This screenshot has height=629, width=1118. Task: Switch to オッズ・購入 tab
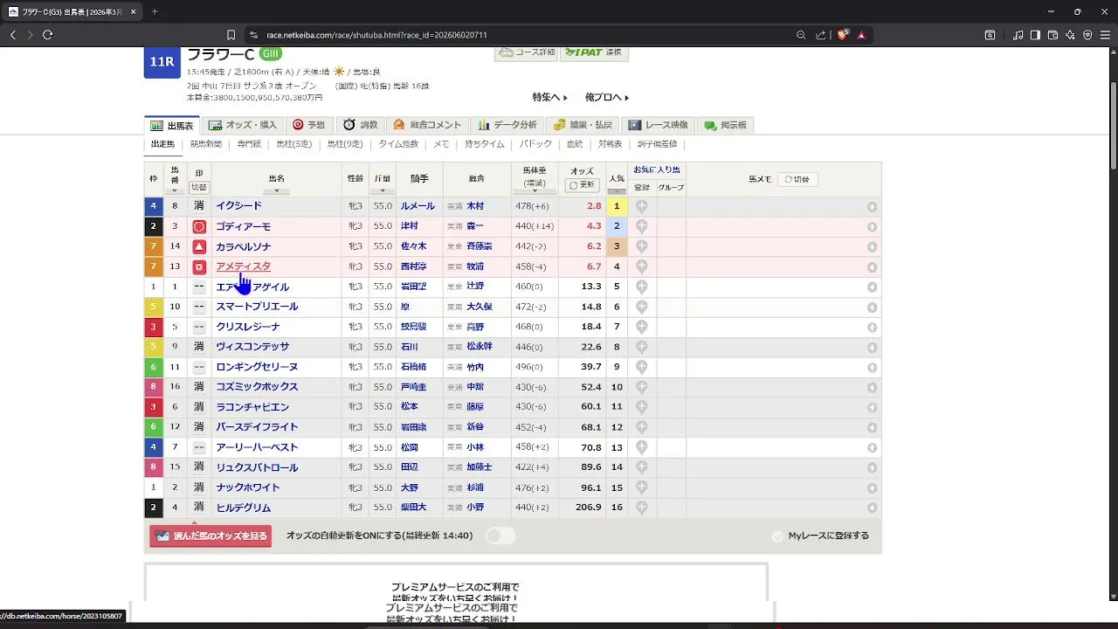[x=242, y=125]
